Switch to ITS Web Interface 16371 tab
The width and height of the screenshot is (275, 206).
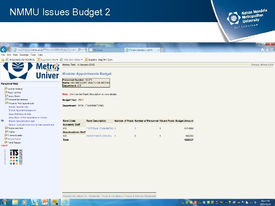coord(141,50)
